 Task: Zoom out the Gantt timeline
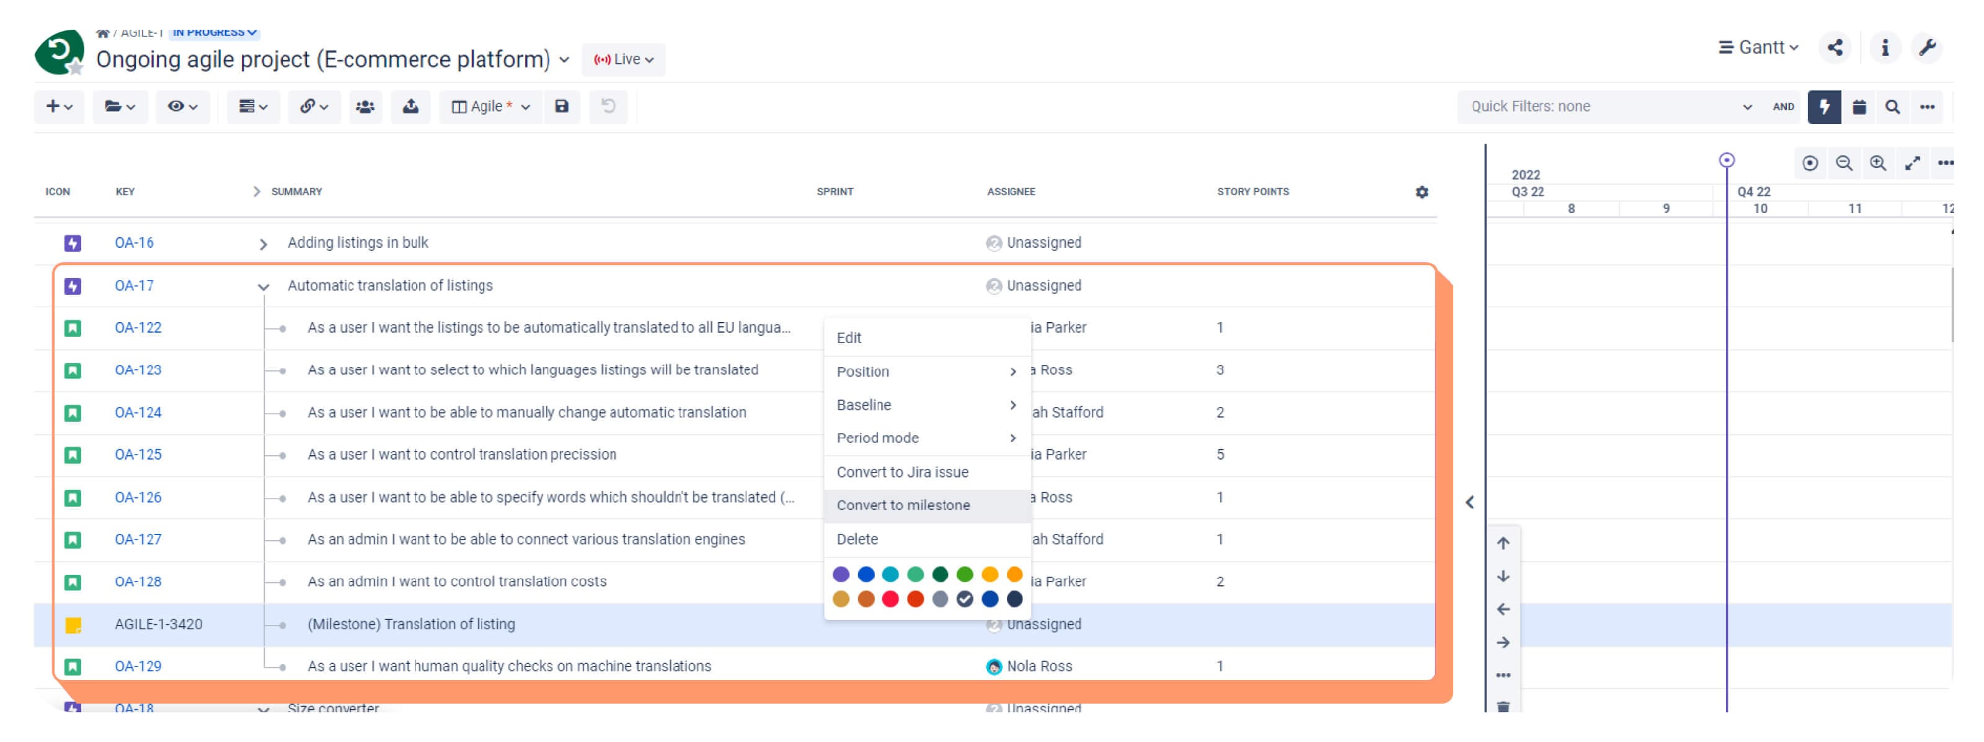click(1844, 163)
